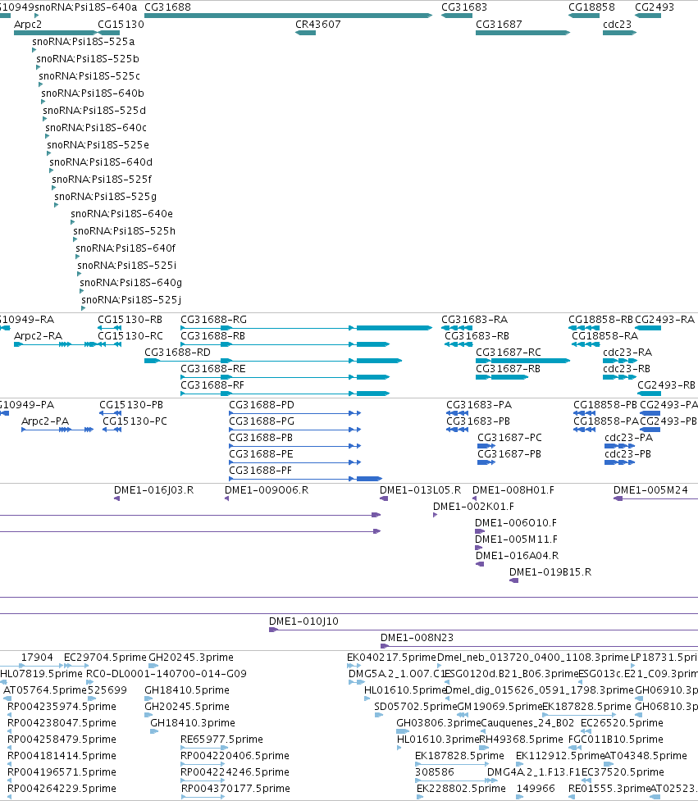Select the DME1-002K01.F label
698x801 pixels.
point(474,506)
